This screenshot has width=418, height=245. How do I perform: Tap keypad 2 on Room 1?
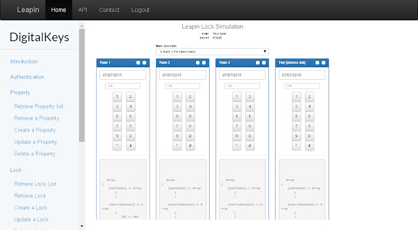click(131, 97)
